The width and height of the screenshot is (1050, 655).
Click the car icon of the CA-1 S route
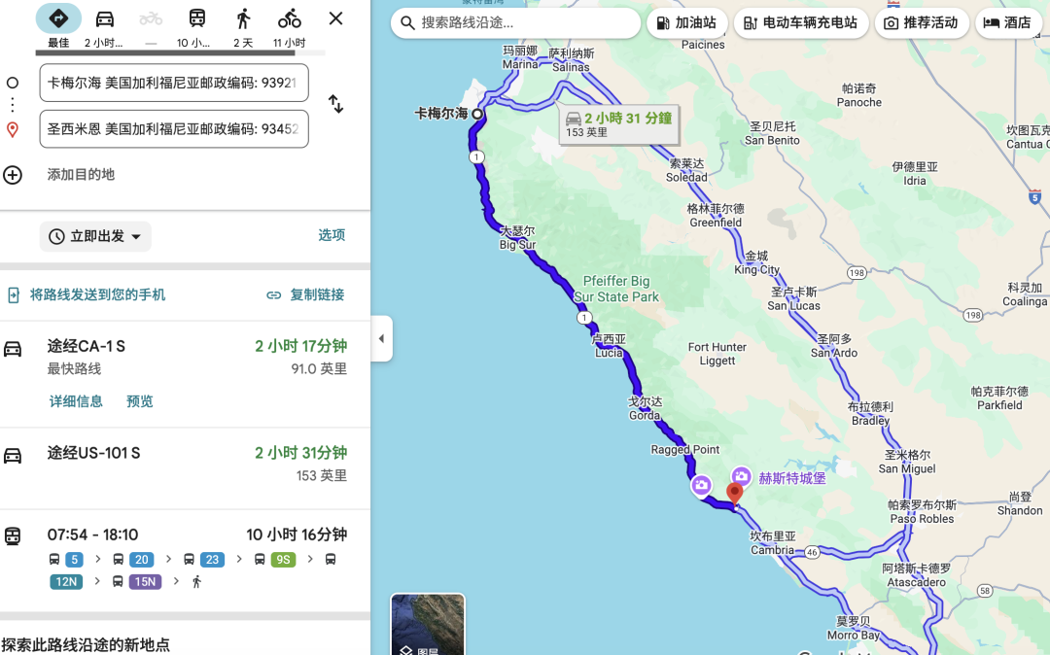[x=13, y=349]
